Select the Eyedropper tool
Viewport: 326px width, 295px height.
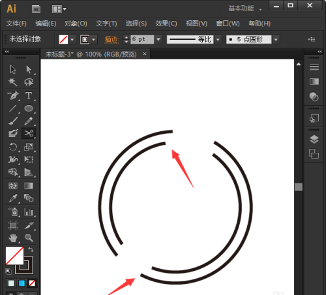pos(13,198)
